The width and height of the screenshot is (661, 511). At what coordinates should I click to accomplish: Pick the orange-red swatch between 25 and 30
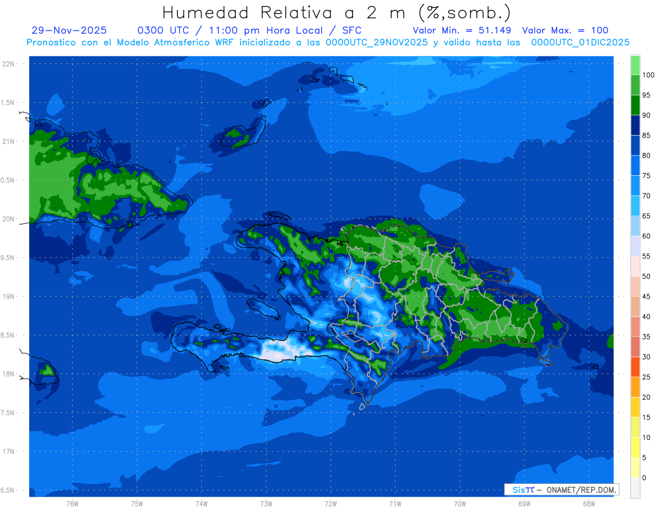(x=635, y=367)
